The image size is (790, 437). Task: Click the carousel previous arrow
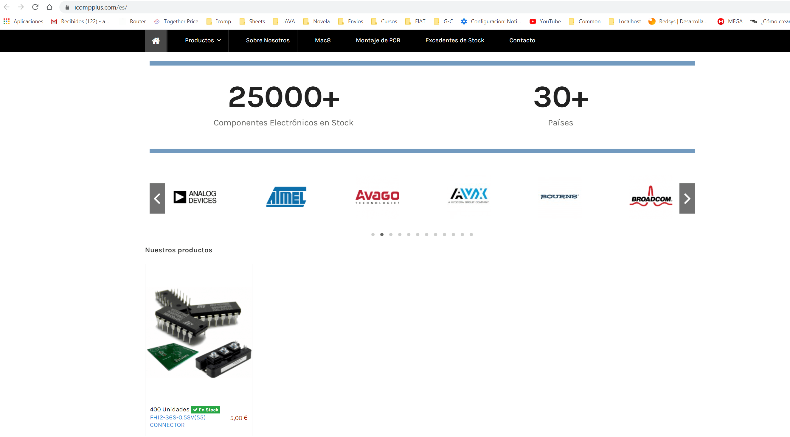(x=157, y=198)
